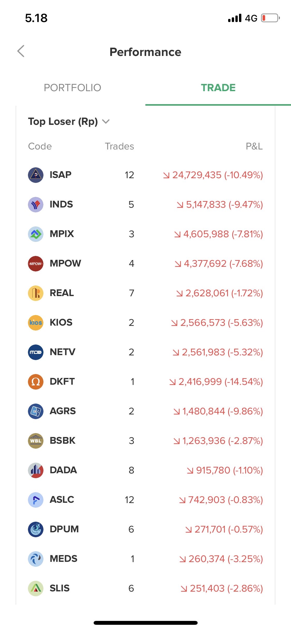Image resolution: width=291 pixels, height=631 pixels.
Task: Open the AGRS stock code
Action: [x=63, y=411]
